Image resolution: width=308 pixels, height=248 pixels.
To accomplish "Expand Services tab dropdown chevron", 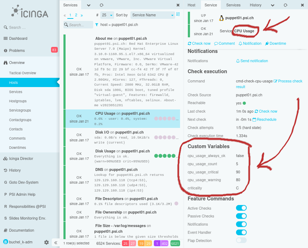I will coord(89,5).
